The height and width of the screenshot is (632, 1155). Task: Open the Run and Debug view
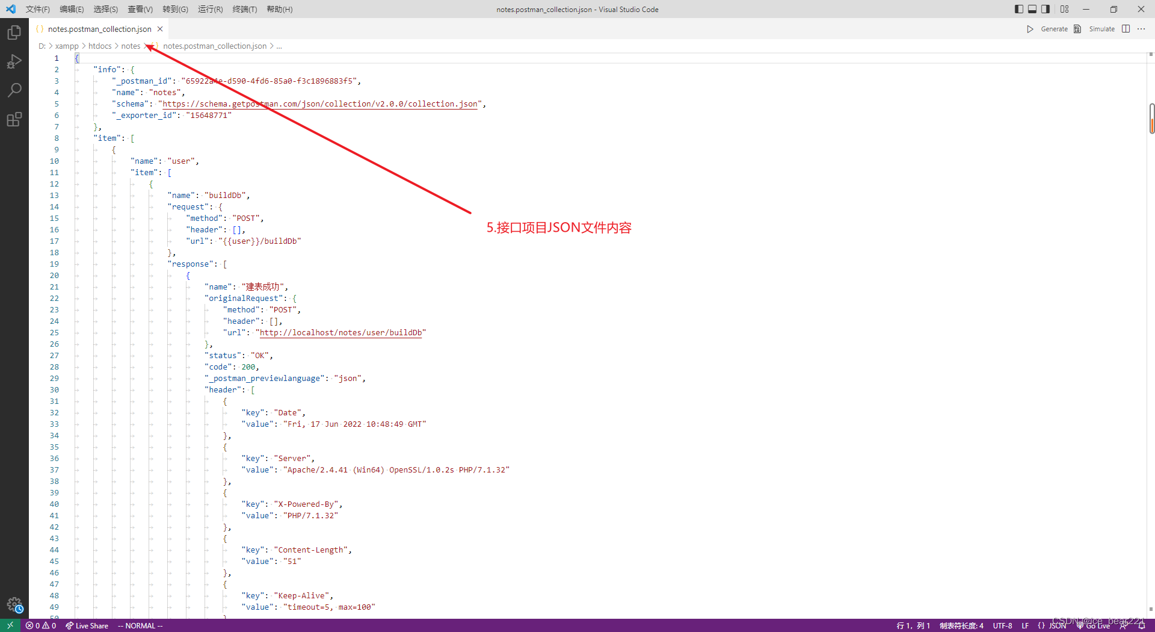pyautogui.click(x=14, y=61)
